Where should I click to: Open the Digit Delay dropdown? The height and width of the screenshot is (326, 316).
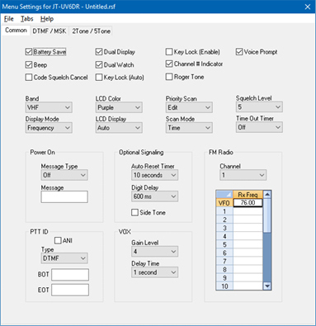[154, 196]
